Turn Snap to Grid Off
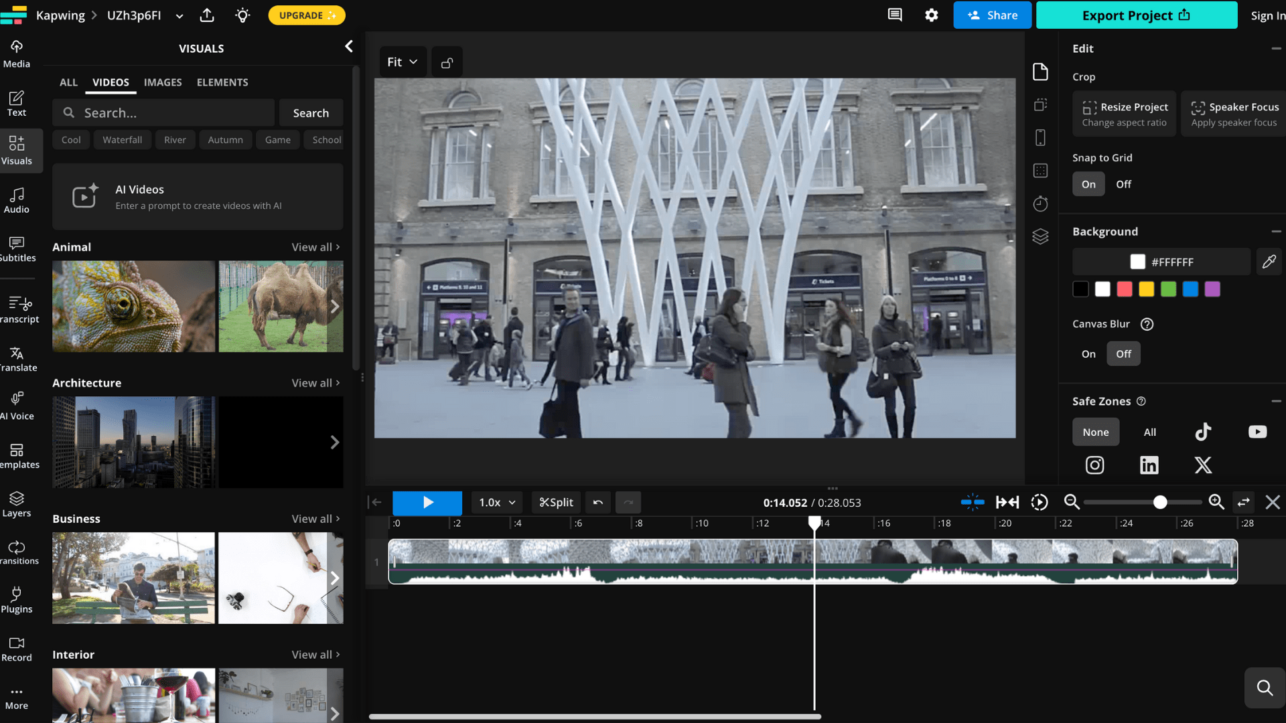Screen dimensions: 1286x723 click(1123, 184)
